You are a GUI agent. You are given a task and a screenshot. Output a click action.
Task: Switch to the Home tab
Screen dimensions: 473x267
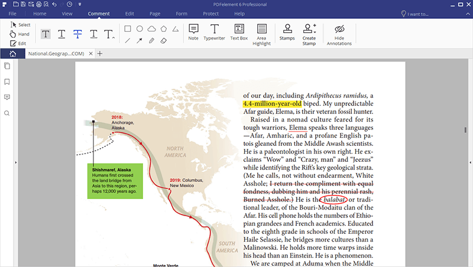[x=40, y=14]
